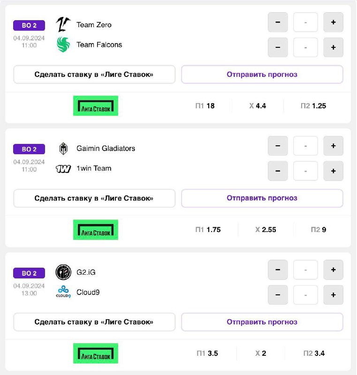The image size is (357, 375).
Task: Increase Team Zero score with plus
Action: coord(333,22)
